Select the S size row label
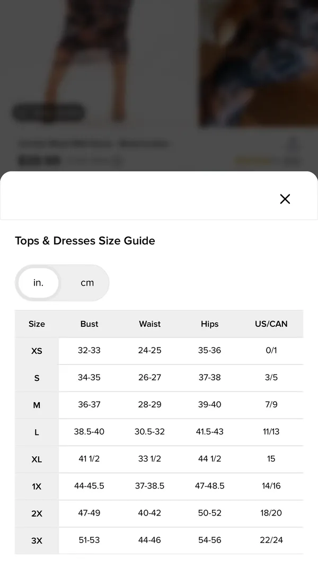318x569 pixels. pyautogui.click(x=37, y=378)
